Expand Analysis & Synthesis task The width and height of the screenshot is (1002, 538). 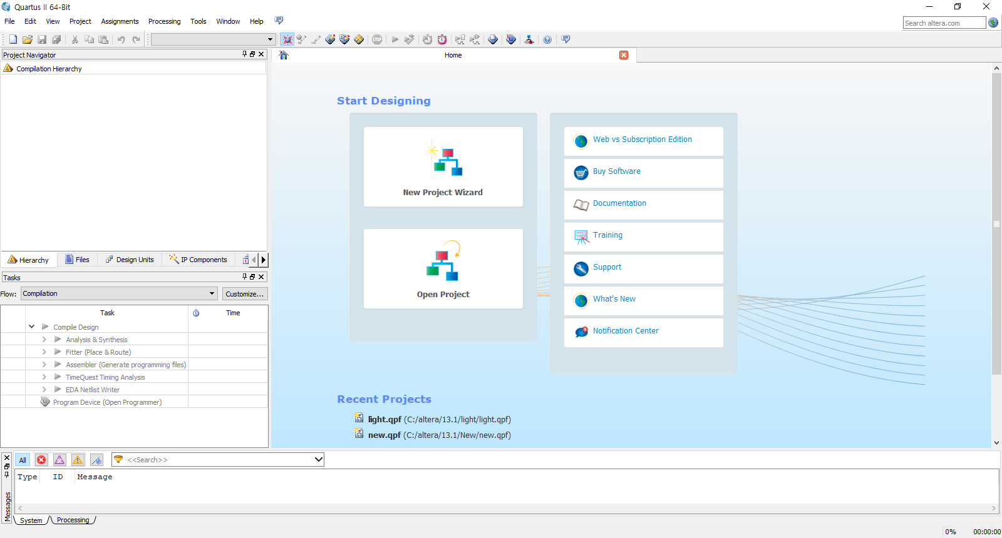click(x=44, y=339)
